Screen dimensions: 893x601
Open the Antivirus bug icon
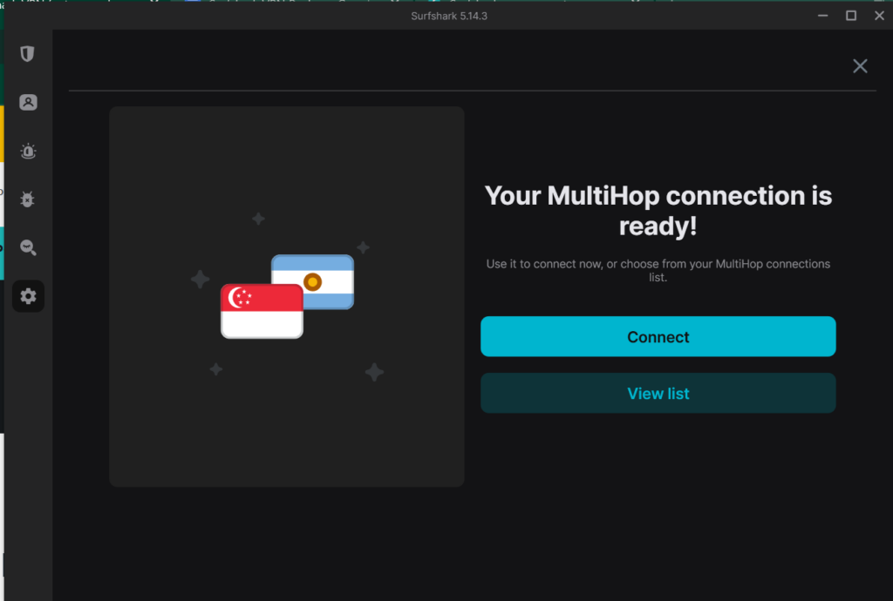pyautogui.click(x=27, y=199)
